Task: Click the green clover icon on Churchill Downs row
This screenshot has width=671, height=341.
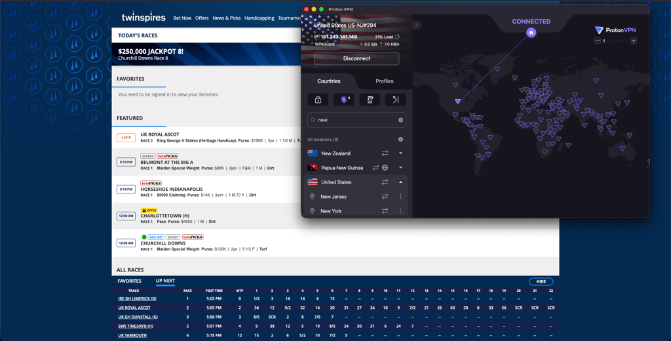Action: tap(144, 237)
